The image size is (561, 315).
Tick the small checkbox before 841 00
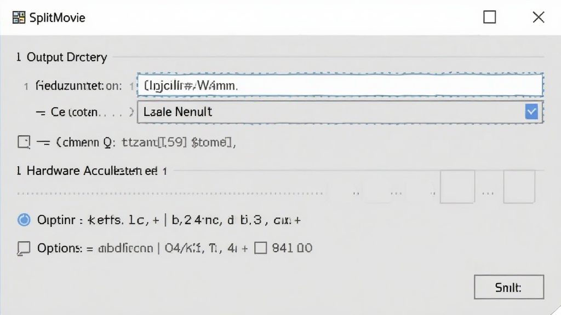pos(260,248)
